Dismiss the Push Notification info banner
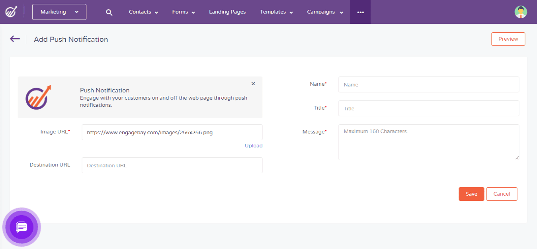537x249 pixels. click(x=253, y=84)
